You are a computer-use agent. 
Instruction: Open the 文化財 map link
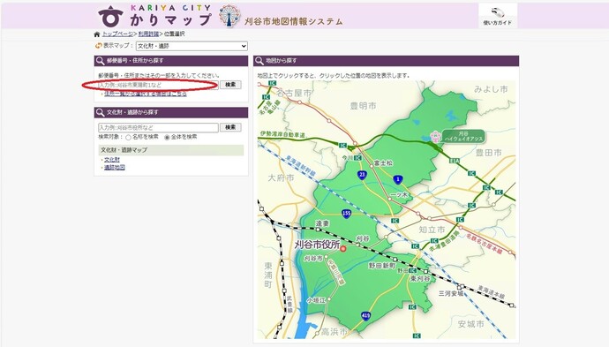click(112, 160)
